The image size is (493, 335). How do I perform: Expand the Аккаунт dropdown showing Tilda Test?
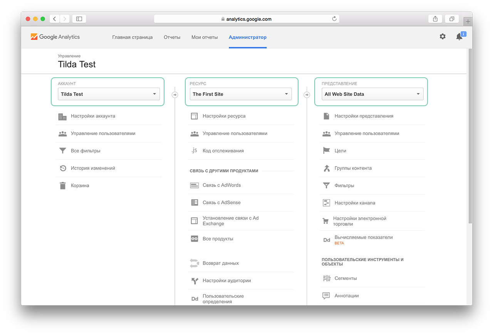(x=109, y=94)
